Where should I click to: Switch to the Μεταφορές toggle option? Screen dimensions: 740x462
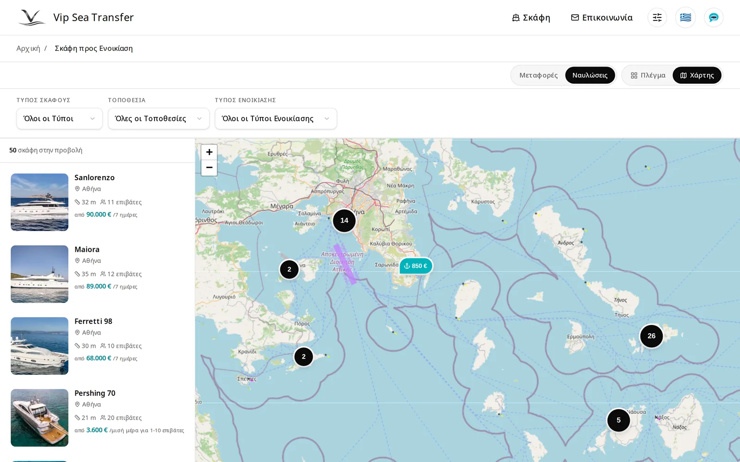(x=538, y=75)
